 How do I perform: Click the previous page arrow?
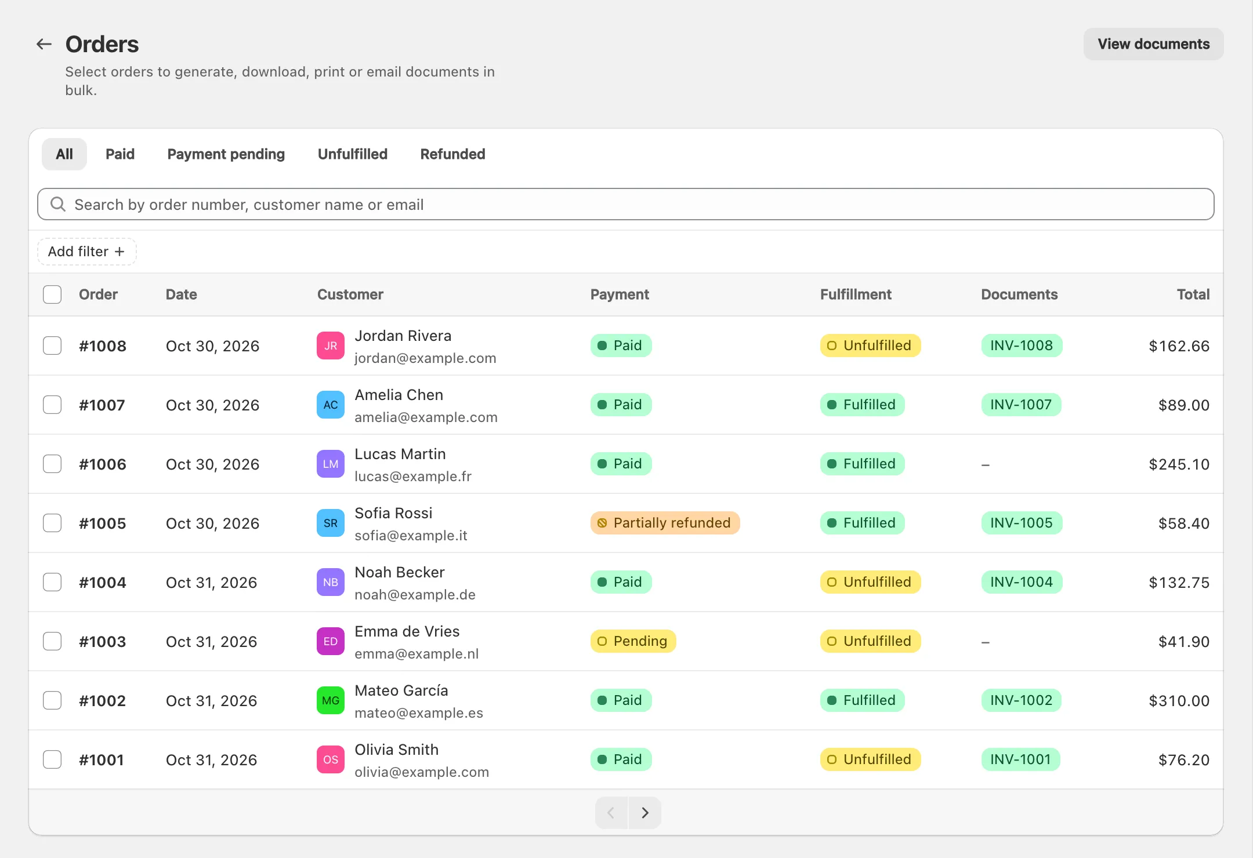pyautogui.click(x=611, y=813)
